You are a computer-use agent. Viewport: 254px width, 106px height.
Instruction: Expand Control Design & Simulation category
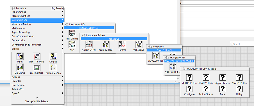37,45
